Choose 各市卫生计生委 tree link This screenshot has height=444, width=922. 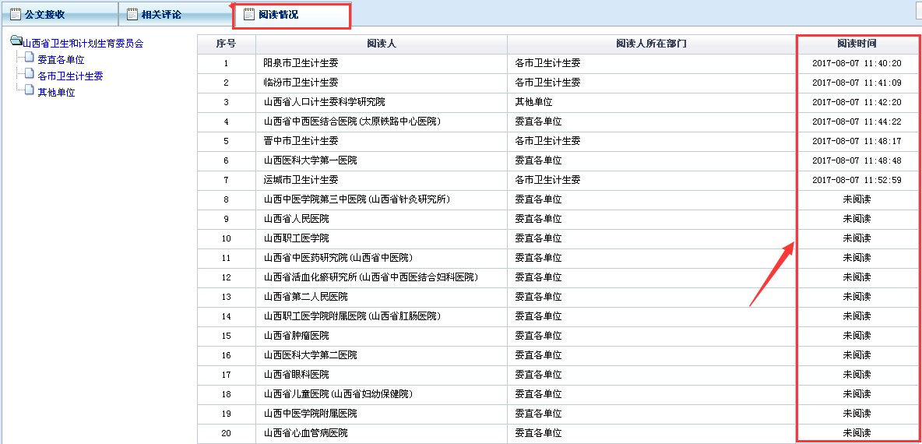70,76
